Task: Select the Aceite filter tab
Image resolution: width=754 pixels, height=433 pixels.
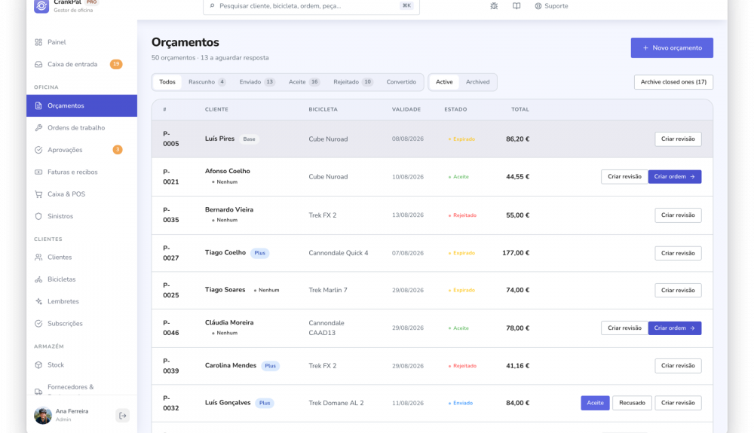Action: 304,81
